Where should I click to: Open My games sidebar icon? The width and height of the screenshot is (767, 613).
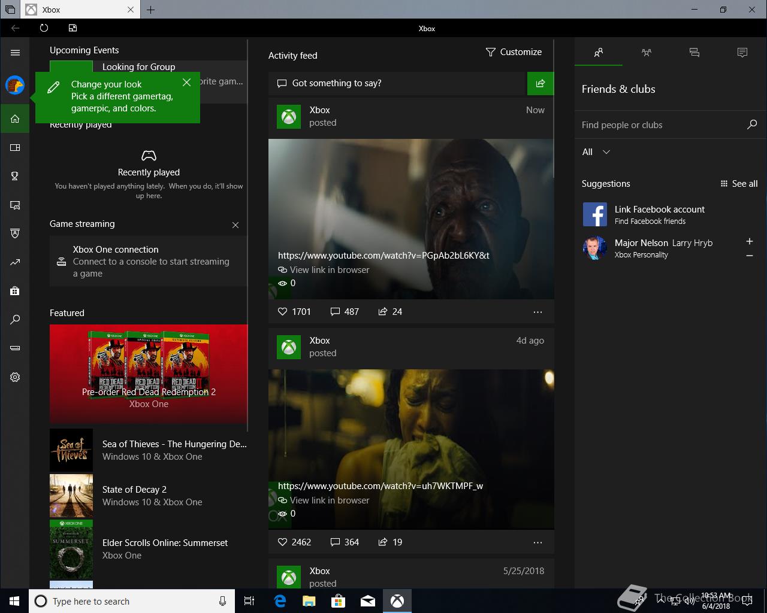click(x=15, y=147)
